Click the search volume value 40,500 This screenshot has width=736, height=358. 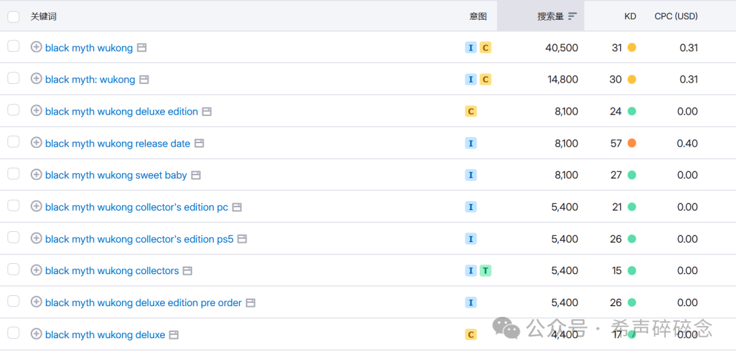point(562,48)
